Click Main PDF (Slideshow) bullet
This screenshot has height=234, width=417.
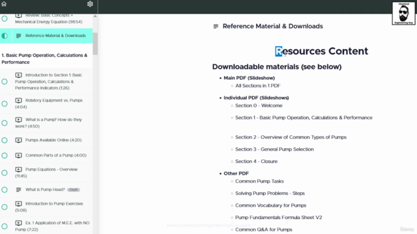(x=249, y=78)
